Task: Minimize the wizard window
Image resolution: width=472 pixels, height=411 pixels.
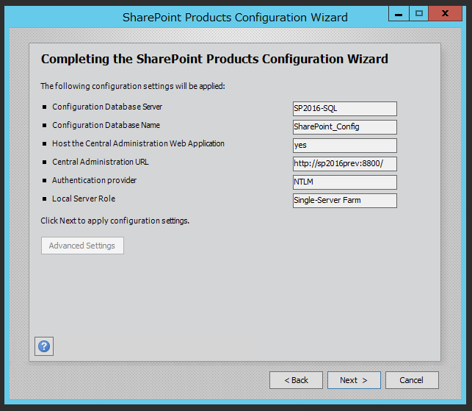Action: pos(399,13)
